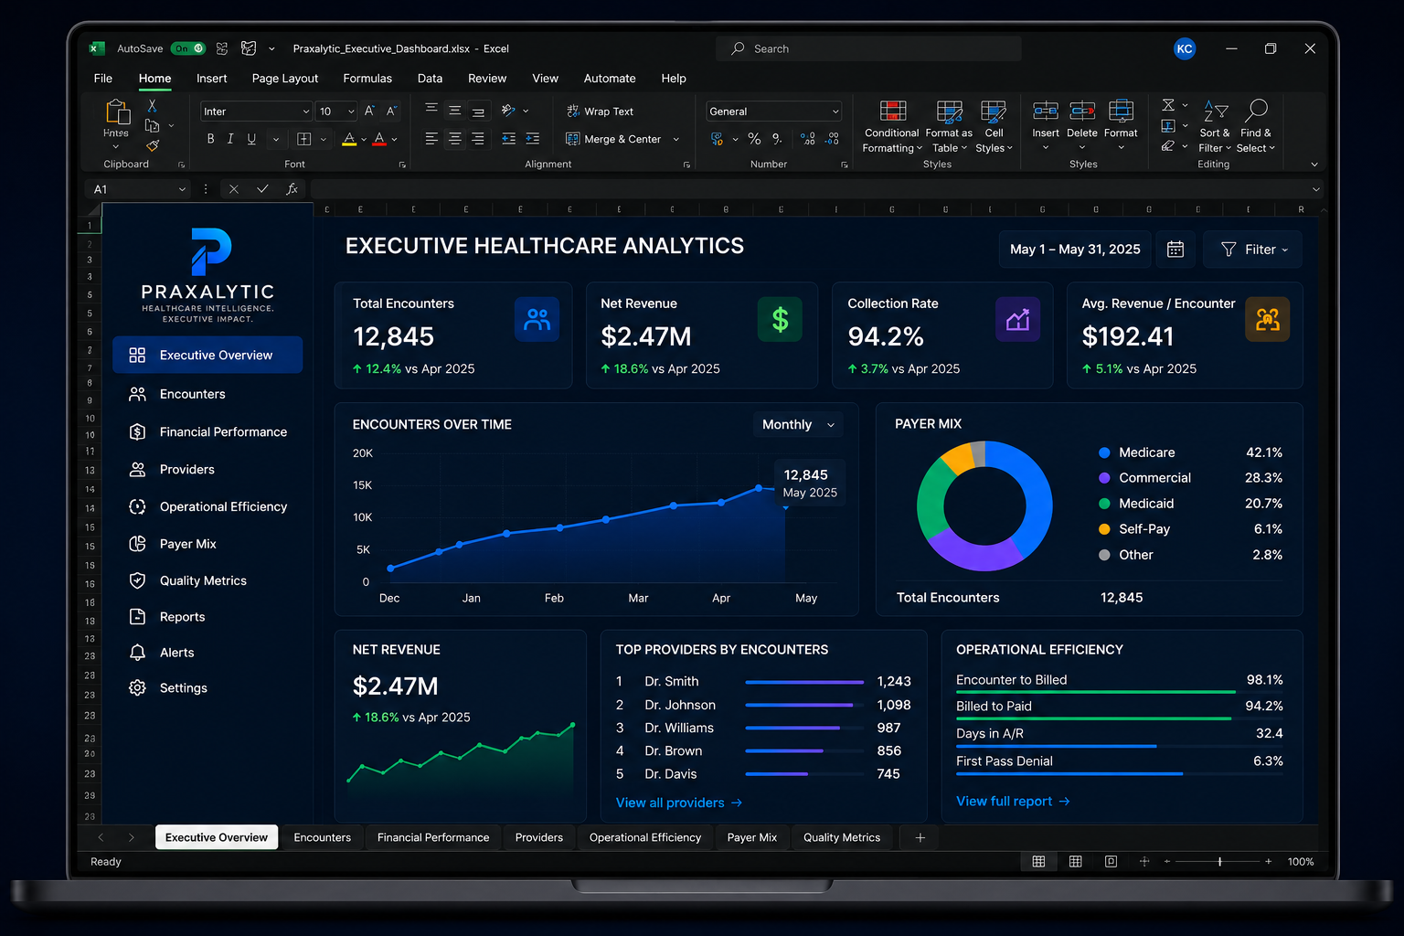Toggle Italic formatting
Viewport: 1404px width, 936px height.
(x=230, y=139)
